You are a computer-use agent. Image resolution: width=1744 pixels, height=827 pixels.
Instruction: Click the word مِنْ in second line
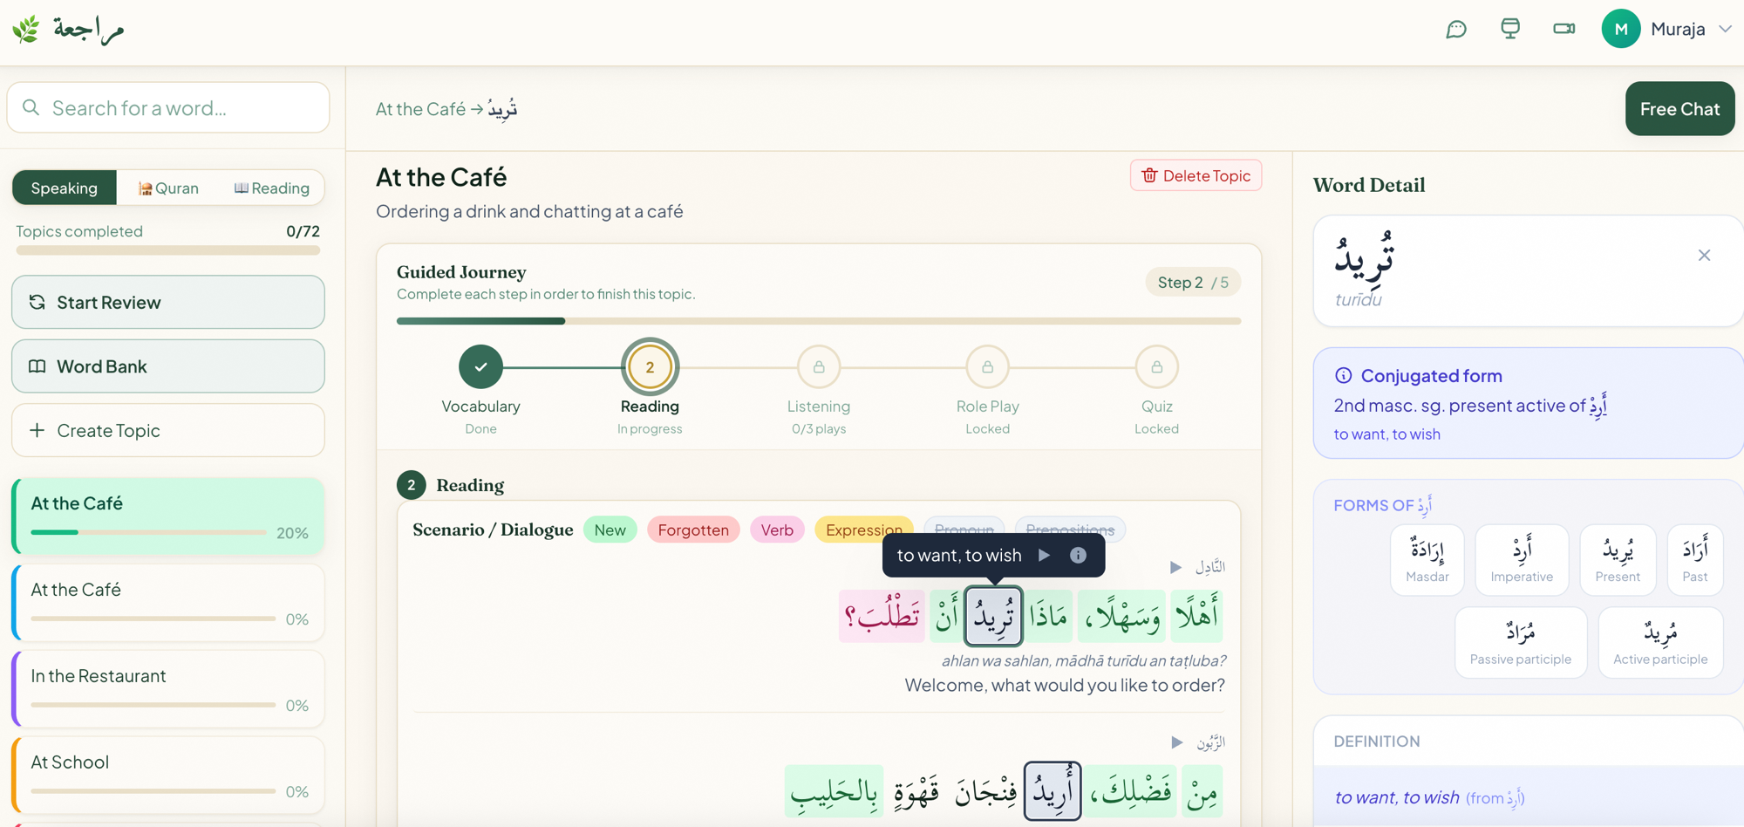click(1202, 791)
